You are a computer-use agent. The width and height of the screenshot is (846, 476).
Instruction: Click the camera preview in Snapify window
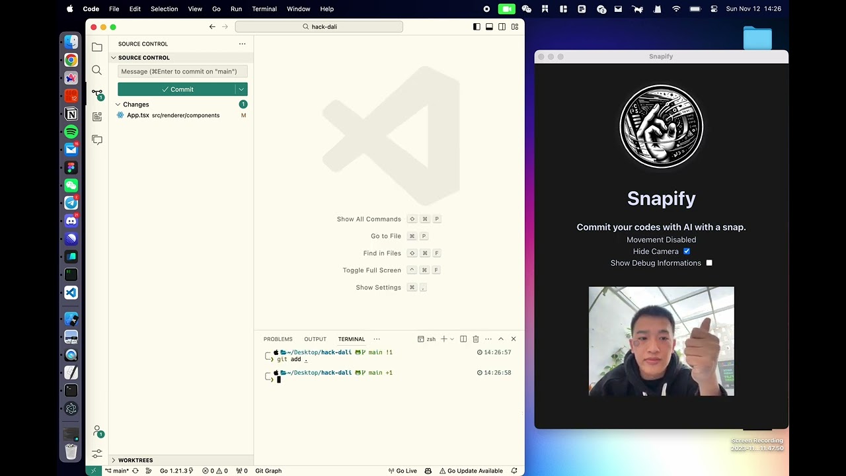[x=661, y=341]
